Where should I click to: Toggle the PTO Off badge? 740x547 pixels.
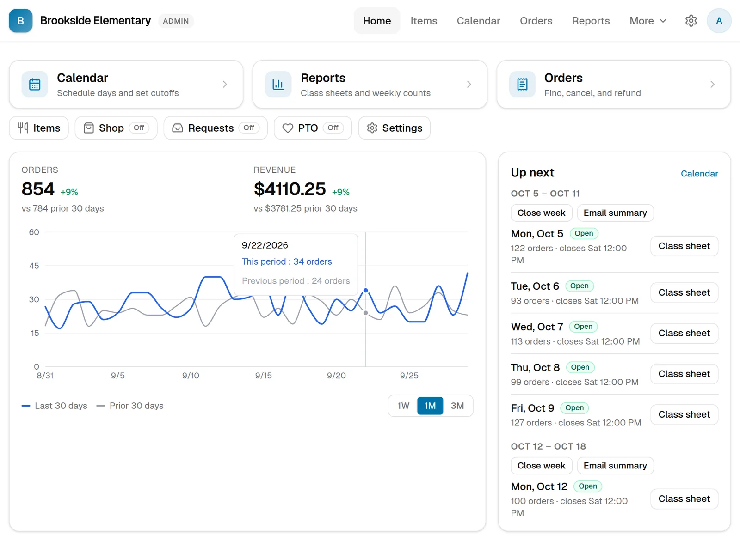[333, 128]
